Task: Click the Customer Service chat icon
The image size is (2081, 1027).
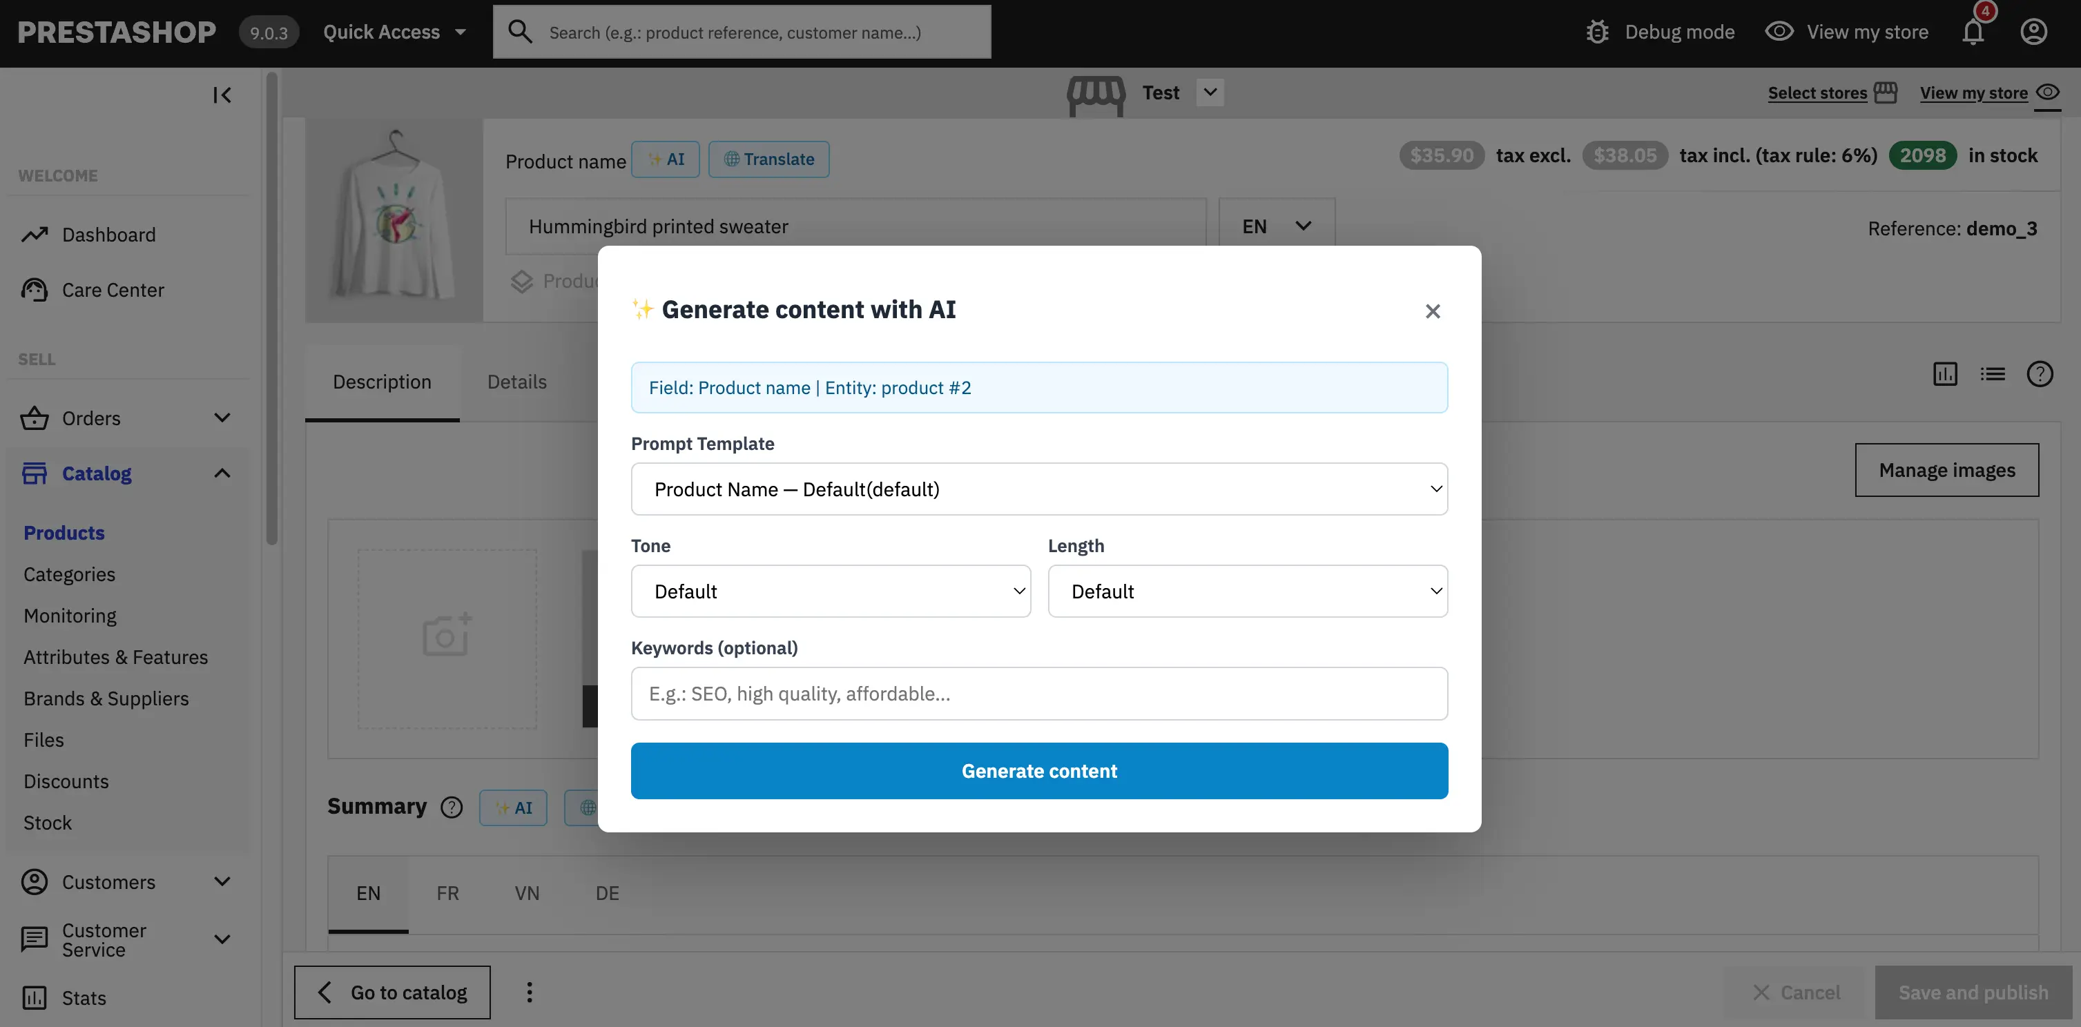Action: click(34, 939)
